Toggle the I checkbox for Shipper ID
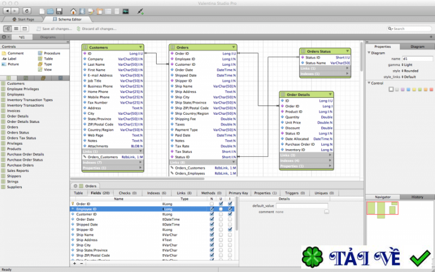The height and width of the screenshot is (272, 435). (231, 230)
